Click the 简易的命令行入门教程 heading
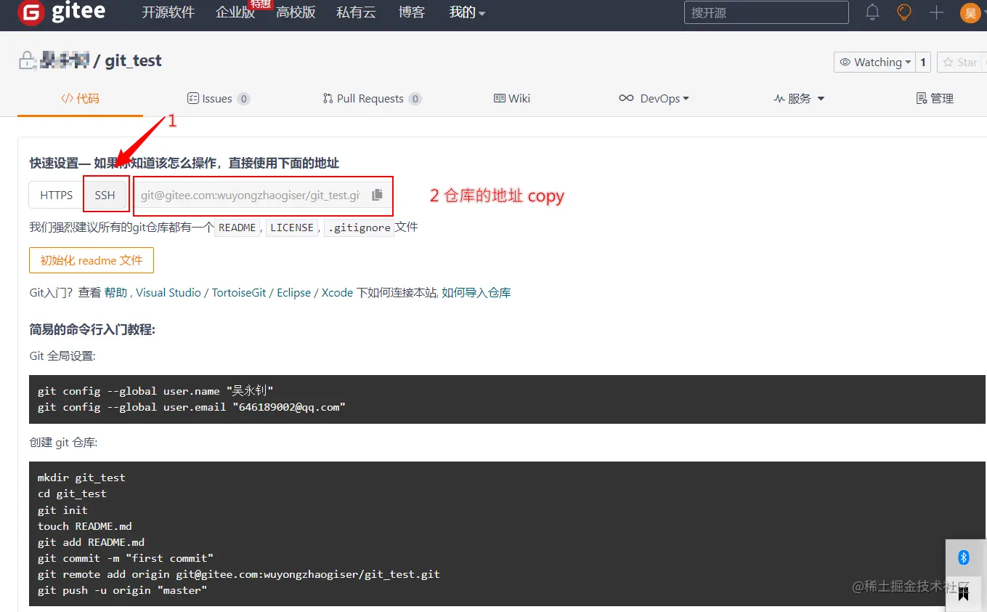This screenshot has width=987, height=612. 92,329
